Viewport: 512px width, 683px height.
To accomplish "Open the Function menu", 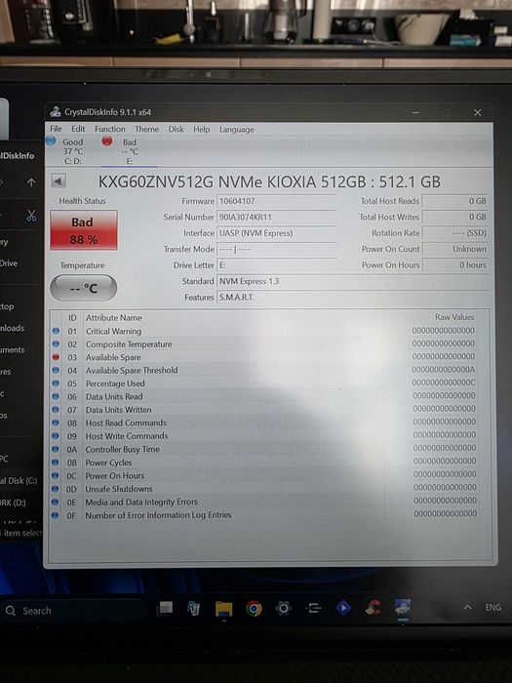I will tap(109, 129).
